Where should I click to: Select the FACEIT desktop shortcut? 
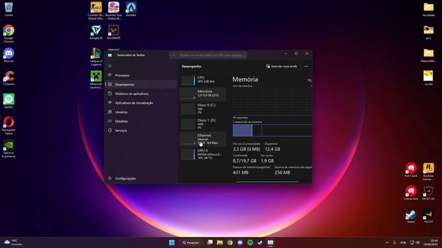[428, 216]
